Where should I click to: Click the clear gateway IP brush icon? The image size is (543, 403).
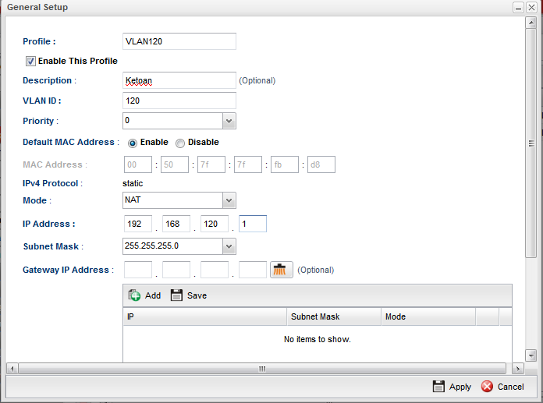(x=280, y=270)
